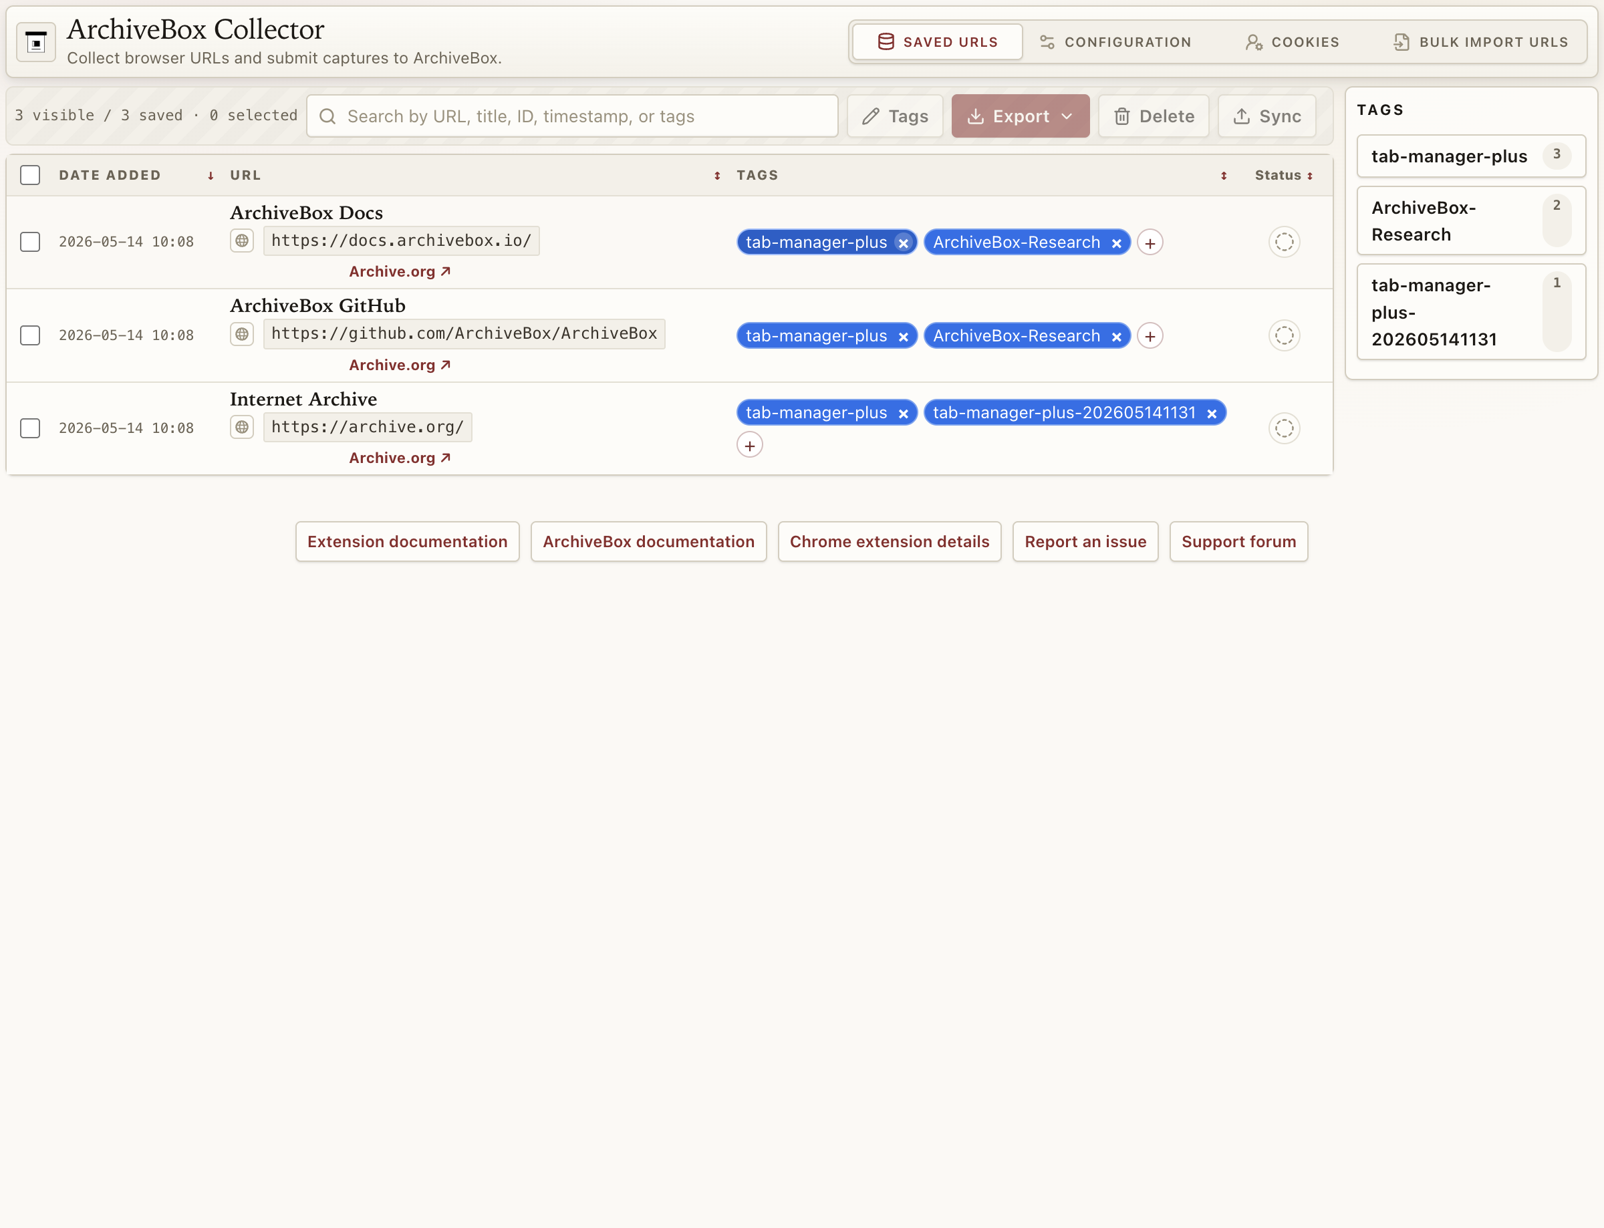The width and height of the screenshot is (1604, 1228).
Task: Open the Export dropdown menu
Action: [x=1020, y=116]
